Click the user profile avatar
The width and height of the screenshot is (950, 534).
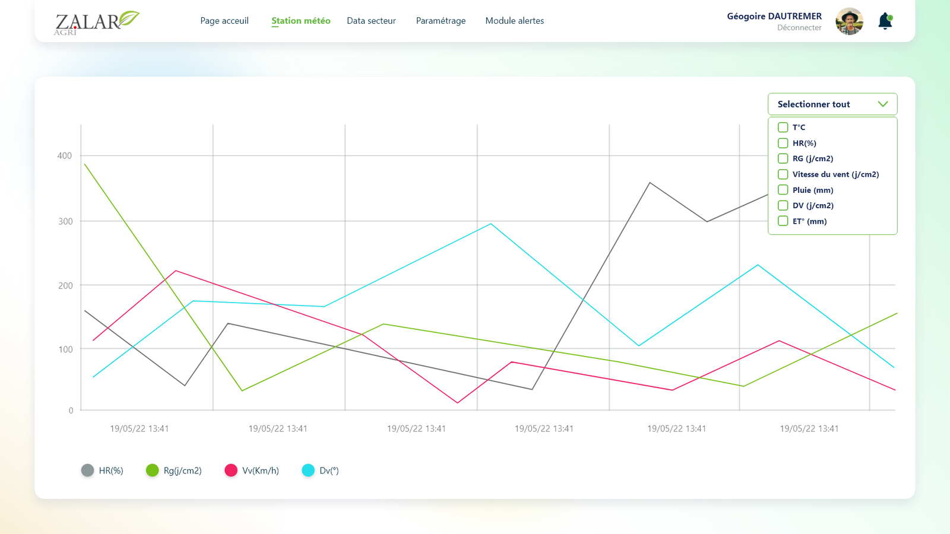pos(849,21)
